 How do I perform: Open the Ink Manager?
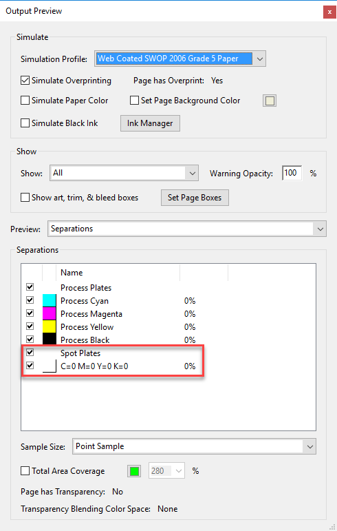[150, 123]
